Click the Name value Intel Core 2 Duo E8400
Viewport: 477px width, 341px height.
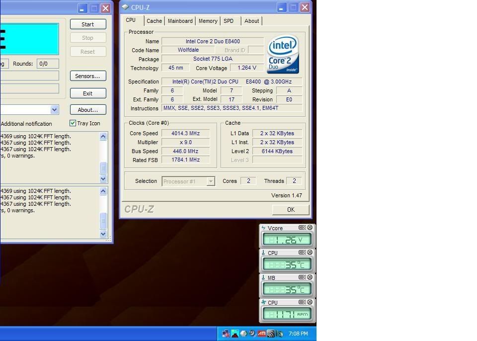(x=213, y=41)
